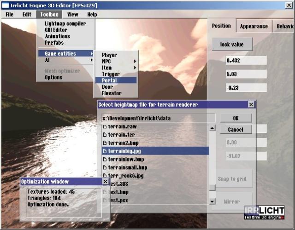Viewport: 295px width, 230px height.
Task: Select terrain2.bmp file
Action: point(155,143)
